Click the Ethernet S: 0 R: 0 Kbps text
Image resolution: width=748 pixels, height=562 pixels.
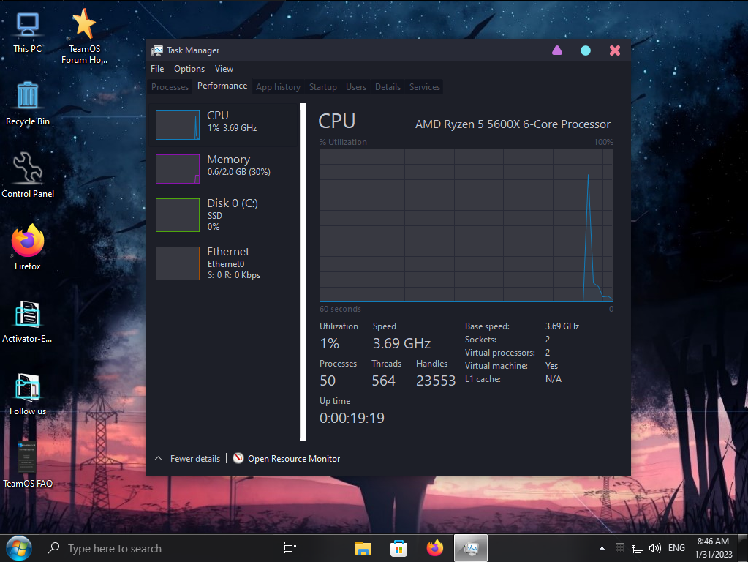(x=234, y=275)
